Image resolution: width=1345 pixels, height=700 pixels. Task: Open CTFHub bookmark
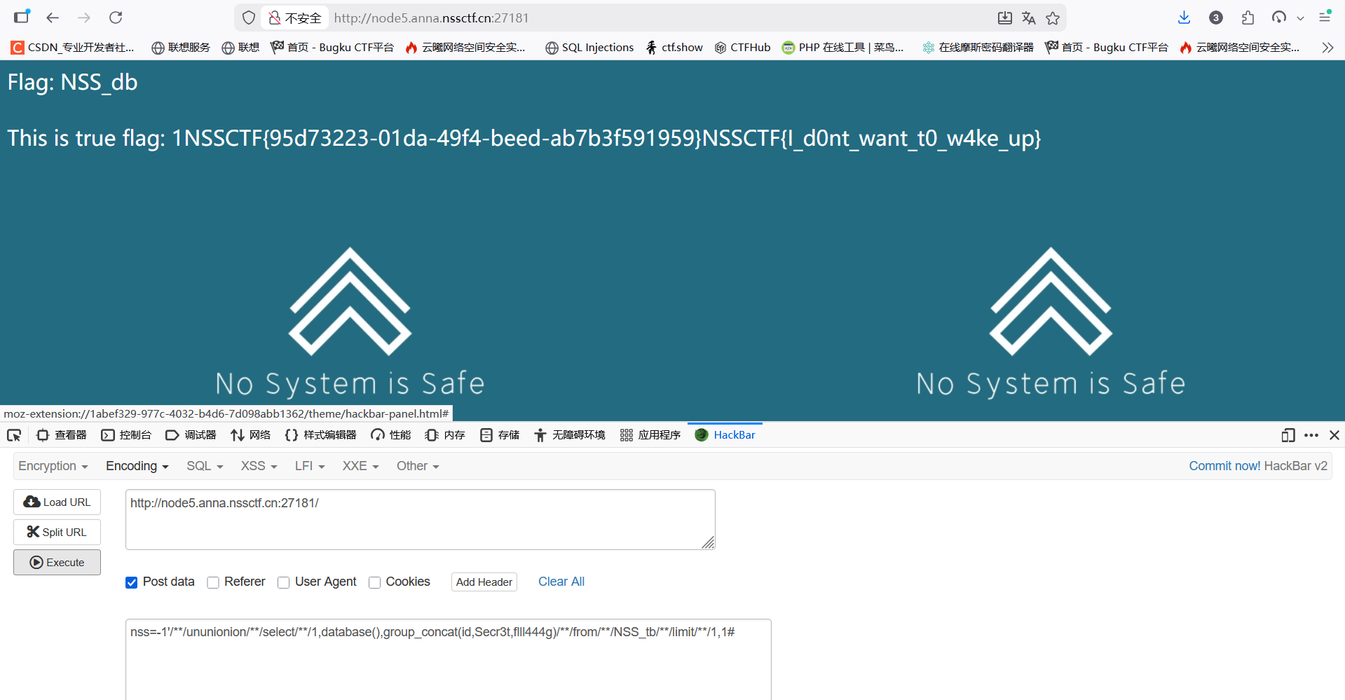tap(742, 48)
